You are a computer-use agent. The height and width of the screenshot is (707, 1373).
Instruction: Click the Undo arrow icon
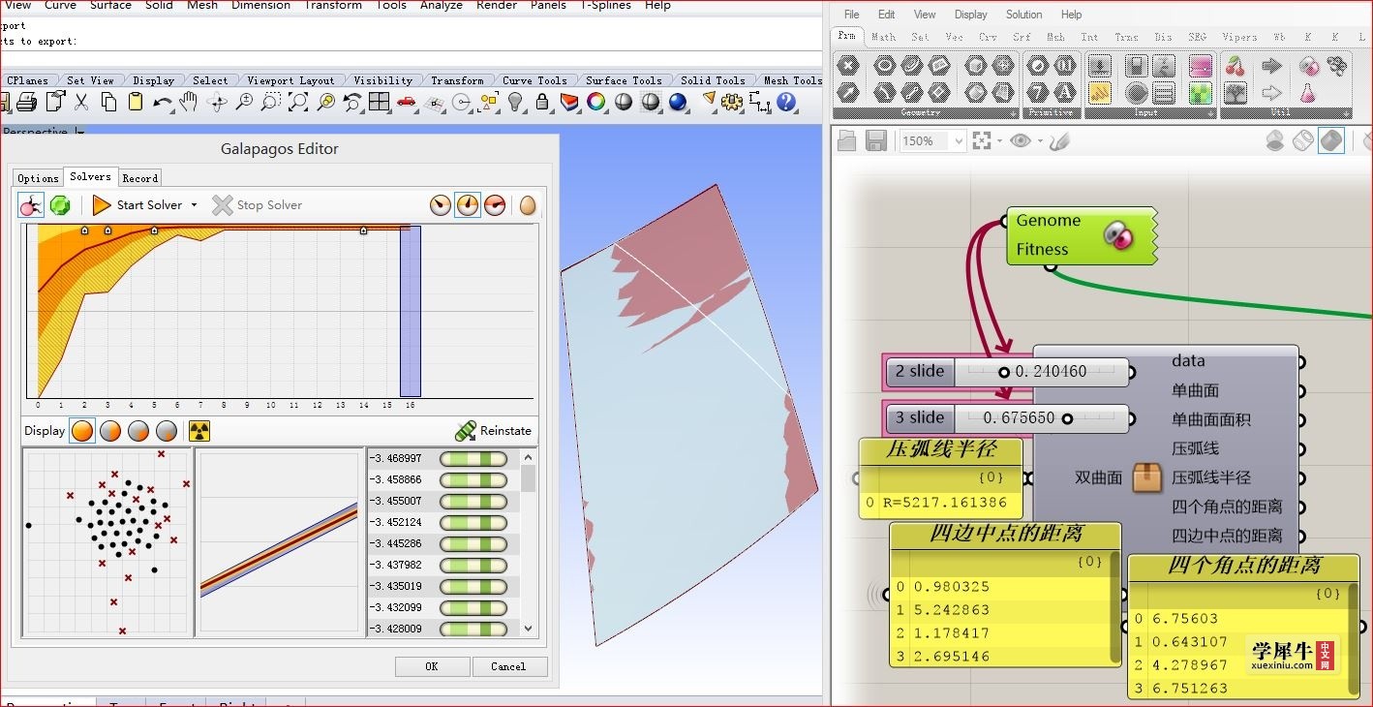click(163, 102)
